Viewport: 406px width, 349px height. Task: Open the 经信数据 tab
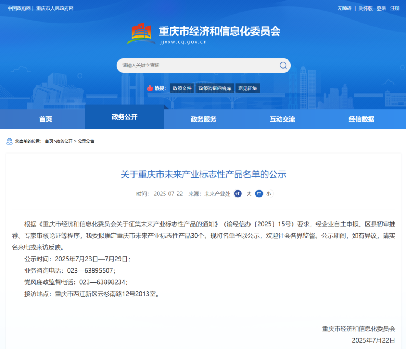[361, 119]
